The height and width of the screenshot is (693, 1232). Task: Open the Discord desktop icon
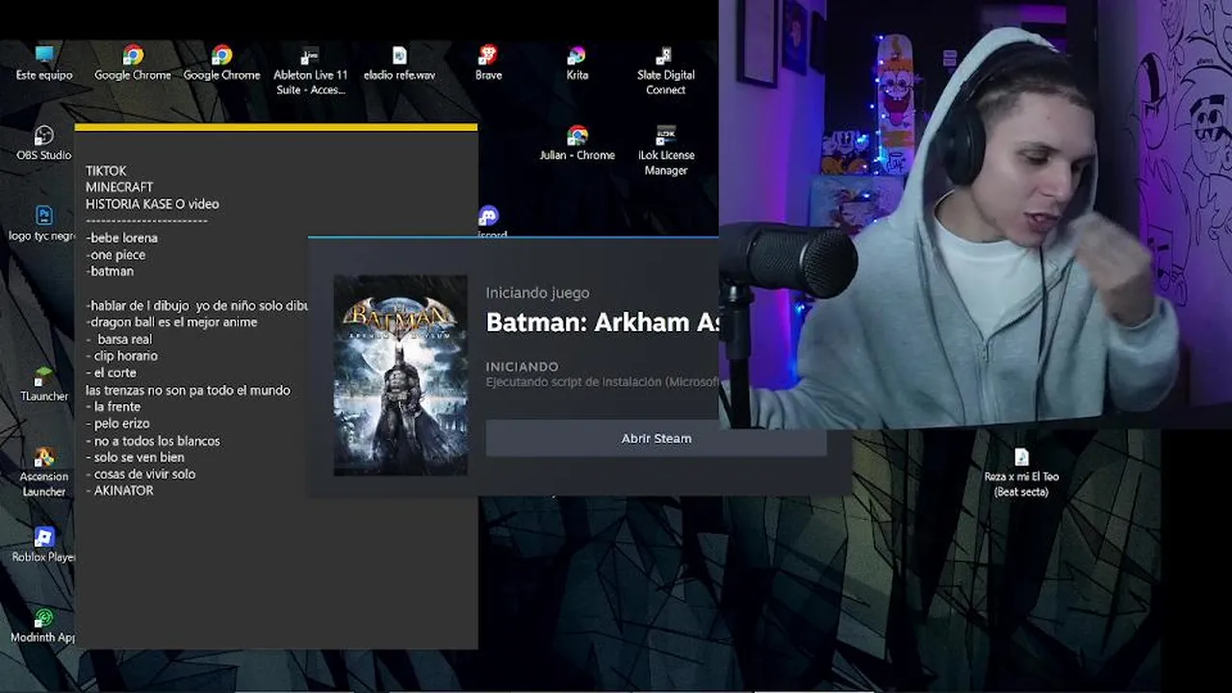pyautogui.click(x=489, y=220)
